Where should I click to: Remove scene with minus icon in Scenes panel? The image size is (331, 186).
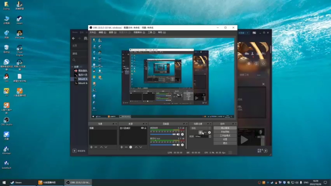click(96, 147)
